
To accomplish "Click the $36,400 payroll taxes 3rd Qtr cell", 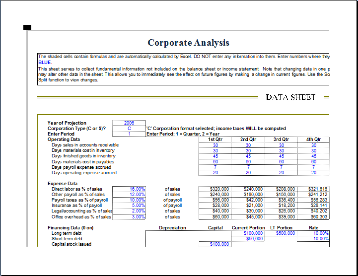I will [x=281, y=200].
